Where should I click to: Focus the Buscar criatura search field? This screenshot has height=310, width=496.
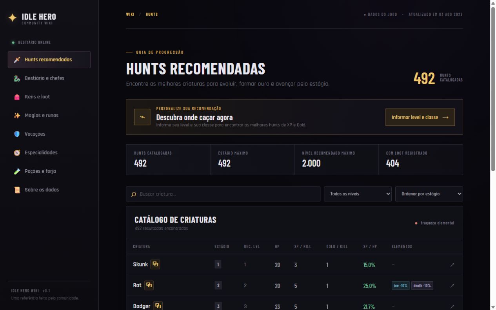pos(223,194)
